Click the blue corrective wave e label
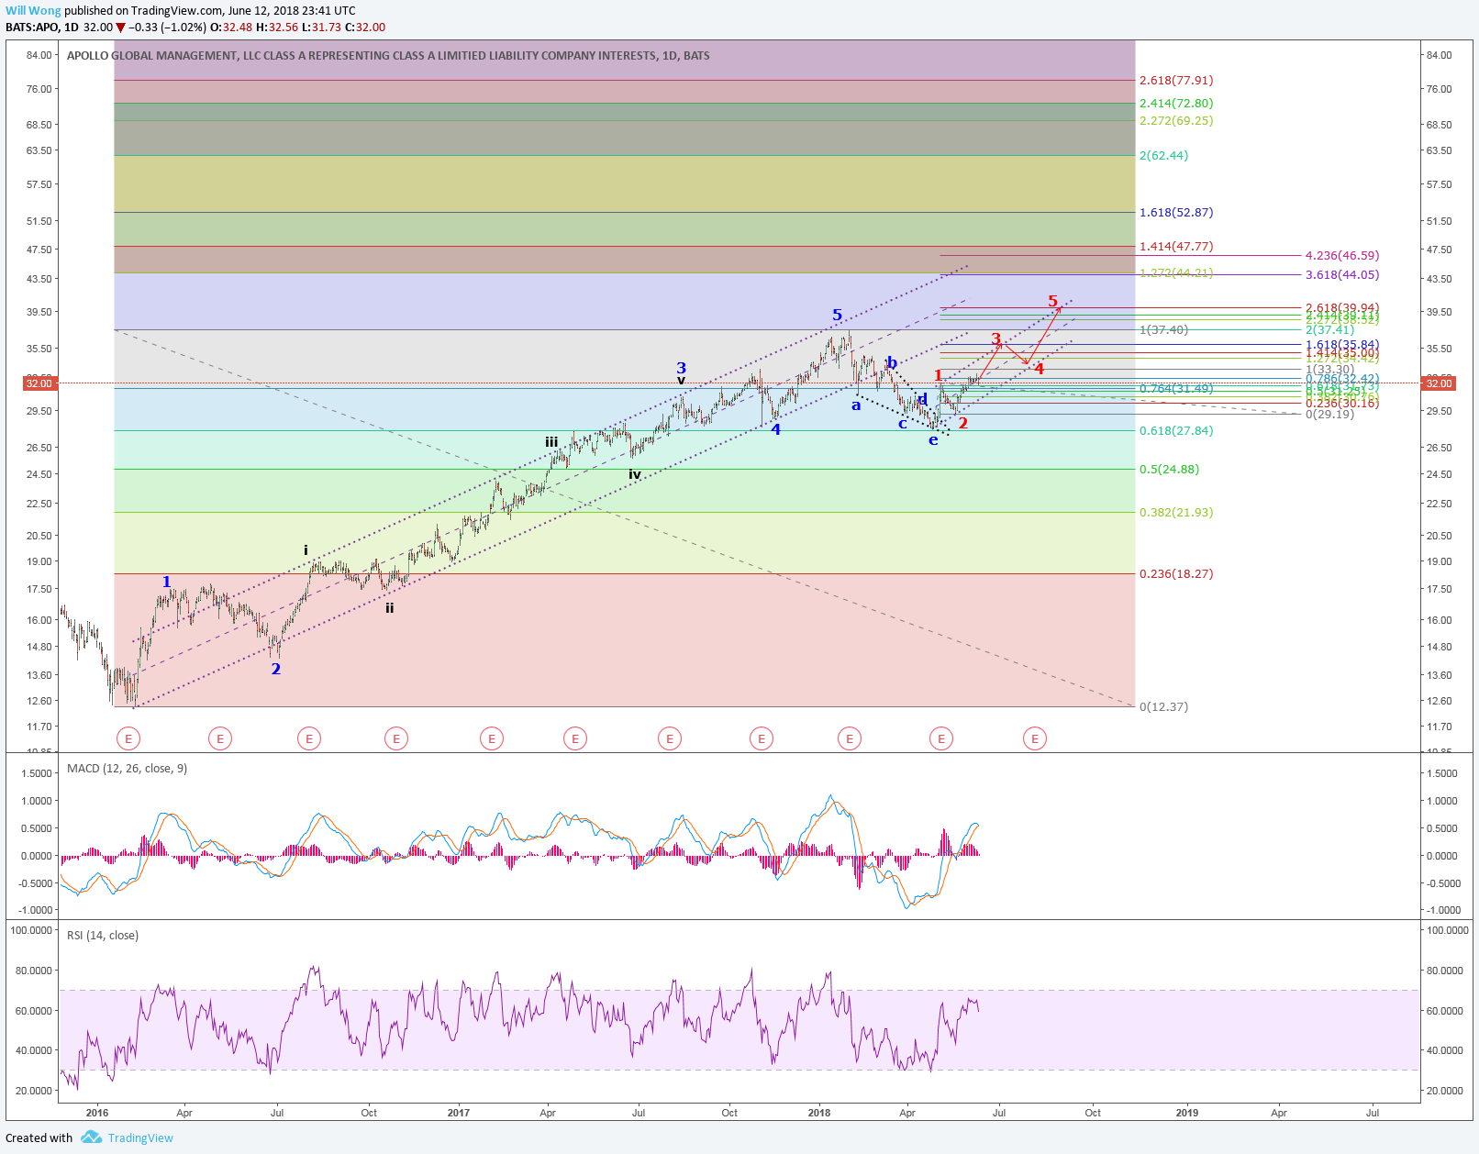Viewport: 1479px width, 1154px height. pos(933,439)
